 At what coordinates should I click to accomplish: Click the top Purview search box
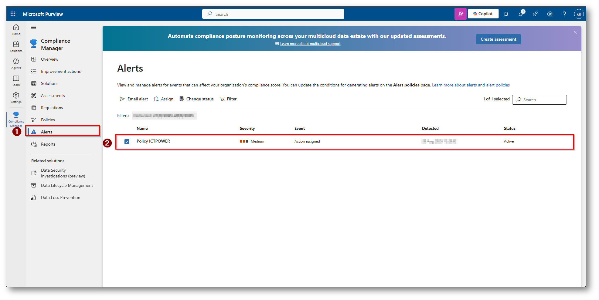coord(273,14)
